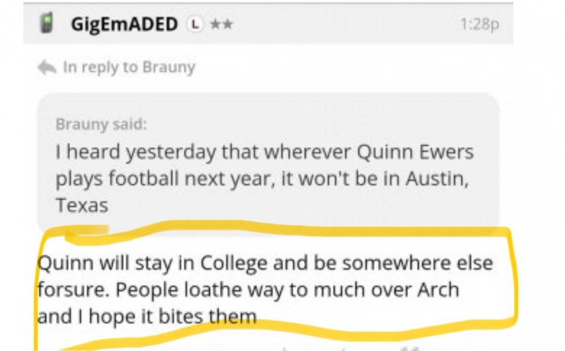Click the "Brauny said:" quote heading
This screenshot has width=565, height=351.
[101, 124]
